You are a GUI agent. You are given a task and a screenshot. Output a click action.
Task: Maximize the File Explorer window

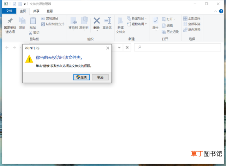pos(206,4)
